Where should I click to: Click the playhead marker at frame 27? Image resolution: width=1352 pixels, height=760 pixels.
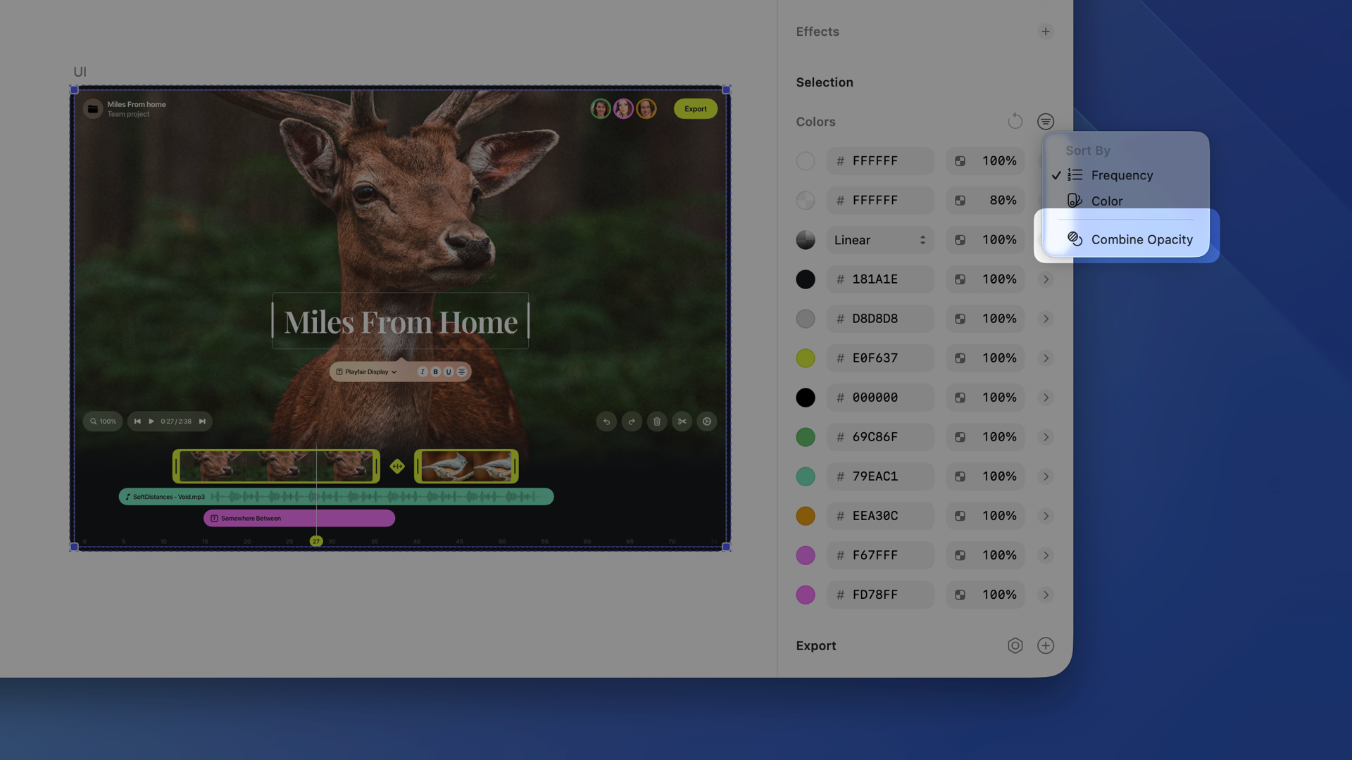point(315,540)
